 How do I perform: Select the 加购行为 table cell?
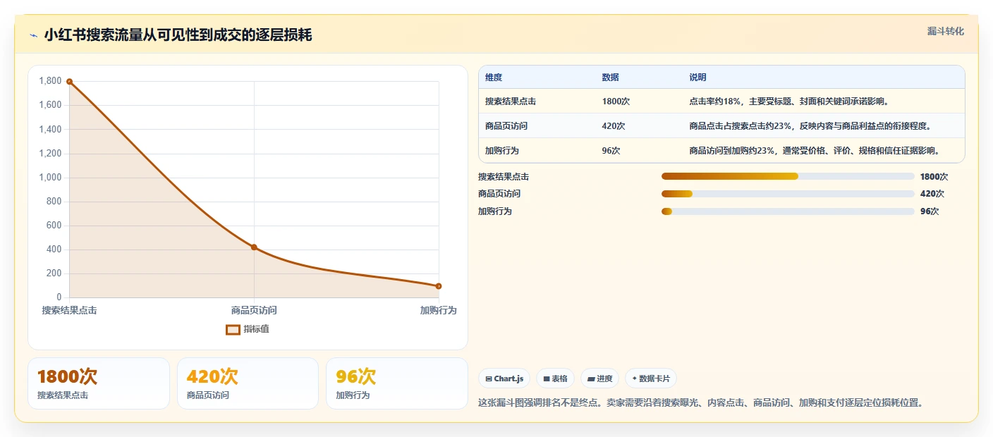(x=502, y=151)
